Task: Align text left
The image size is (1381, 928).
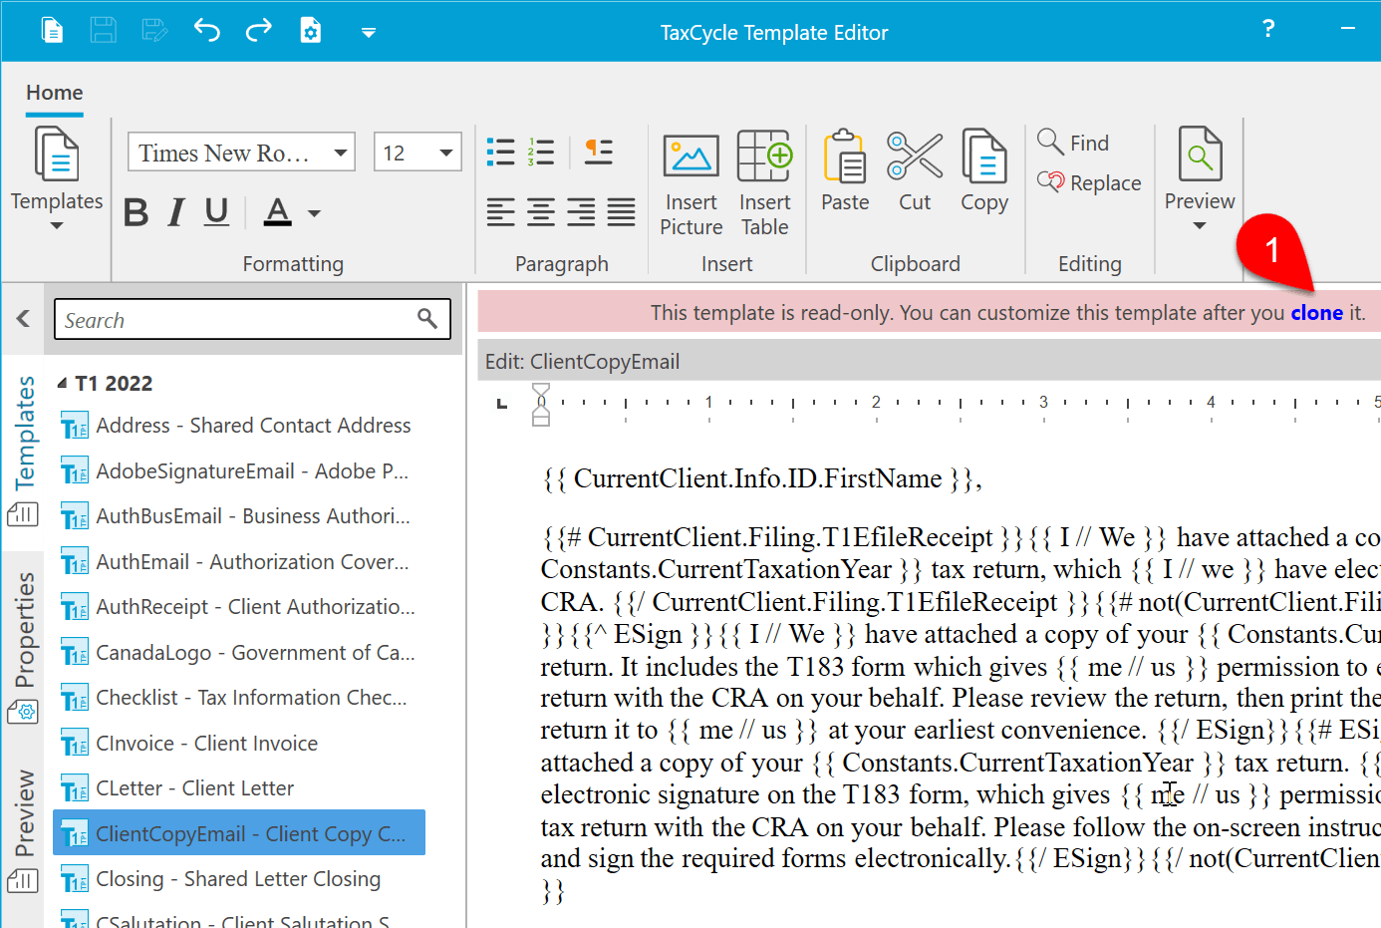Action: pyautogui.click(x=500, y=212)
